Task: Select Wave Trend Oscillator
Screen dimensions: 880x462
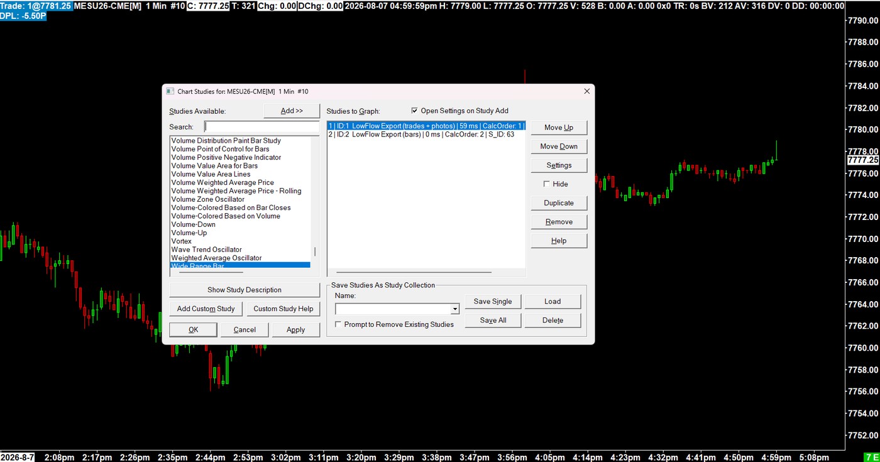Action: tap(240, 250)
